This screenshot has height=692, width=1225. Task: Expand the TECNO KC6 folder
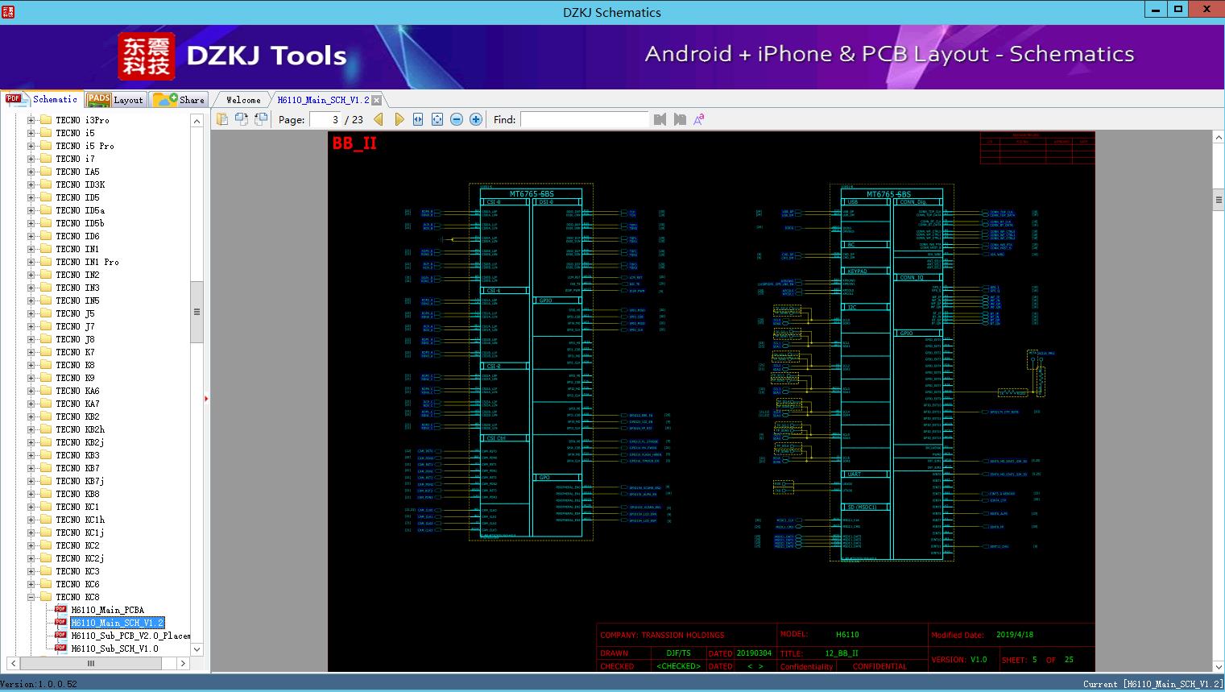(x=31, y=584)
